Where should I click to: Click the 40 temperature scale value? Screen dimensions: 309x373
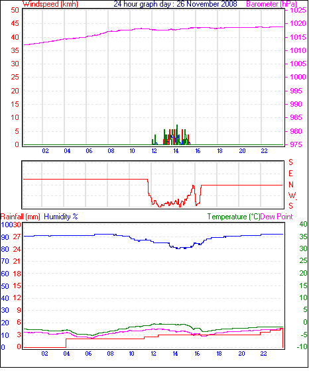click(303, 224)
